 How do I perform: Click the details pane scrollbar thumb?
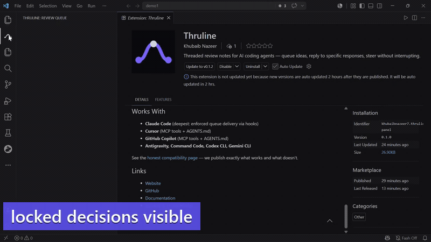346,216
